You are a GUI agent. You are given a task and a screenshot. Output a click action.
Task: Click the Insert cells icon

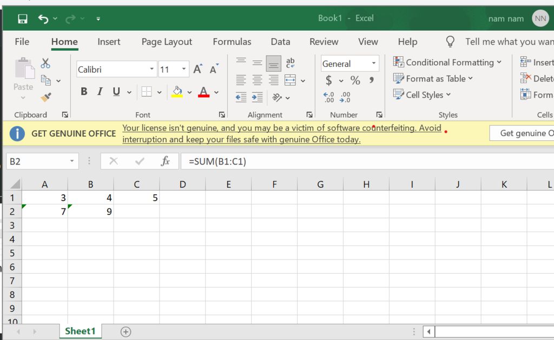(525, 62)
